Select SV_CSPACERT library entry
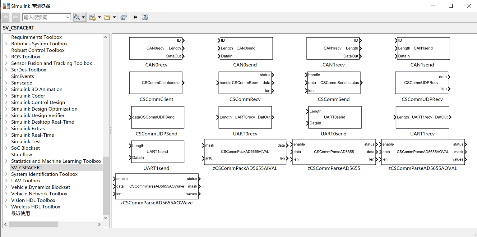Image resolution: width=477 pixels, height=237 pixels. [x=27, y=168]
